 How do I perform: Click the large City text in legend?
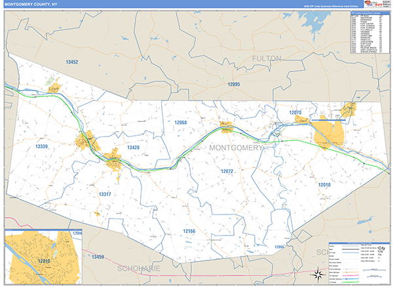(381, 249)
